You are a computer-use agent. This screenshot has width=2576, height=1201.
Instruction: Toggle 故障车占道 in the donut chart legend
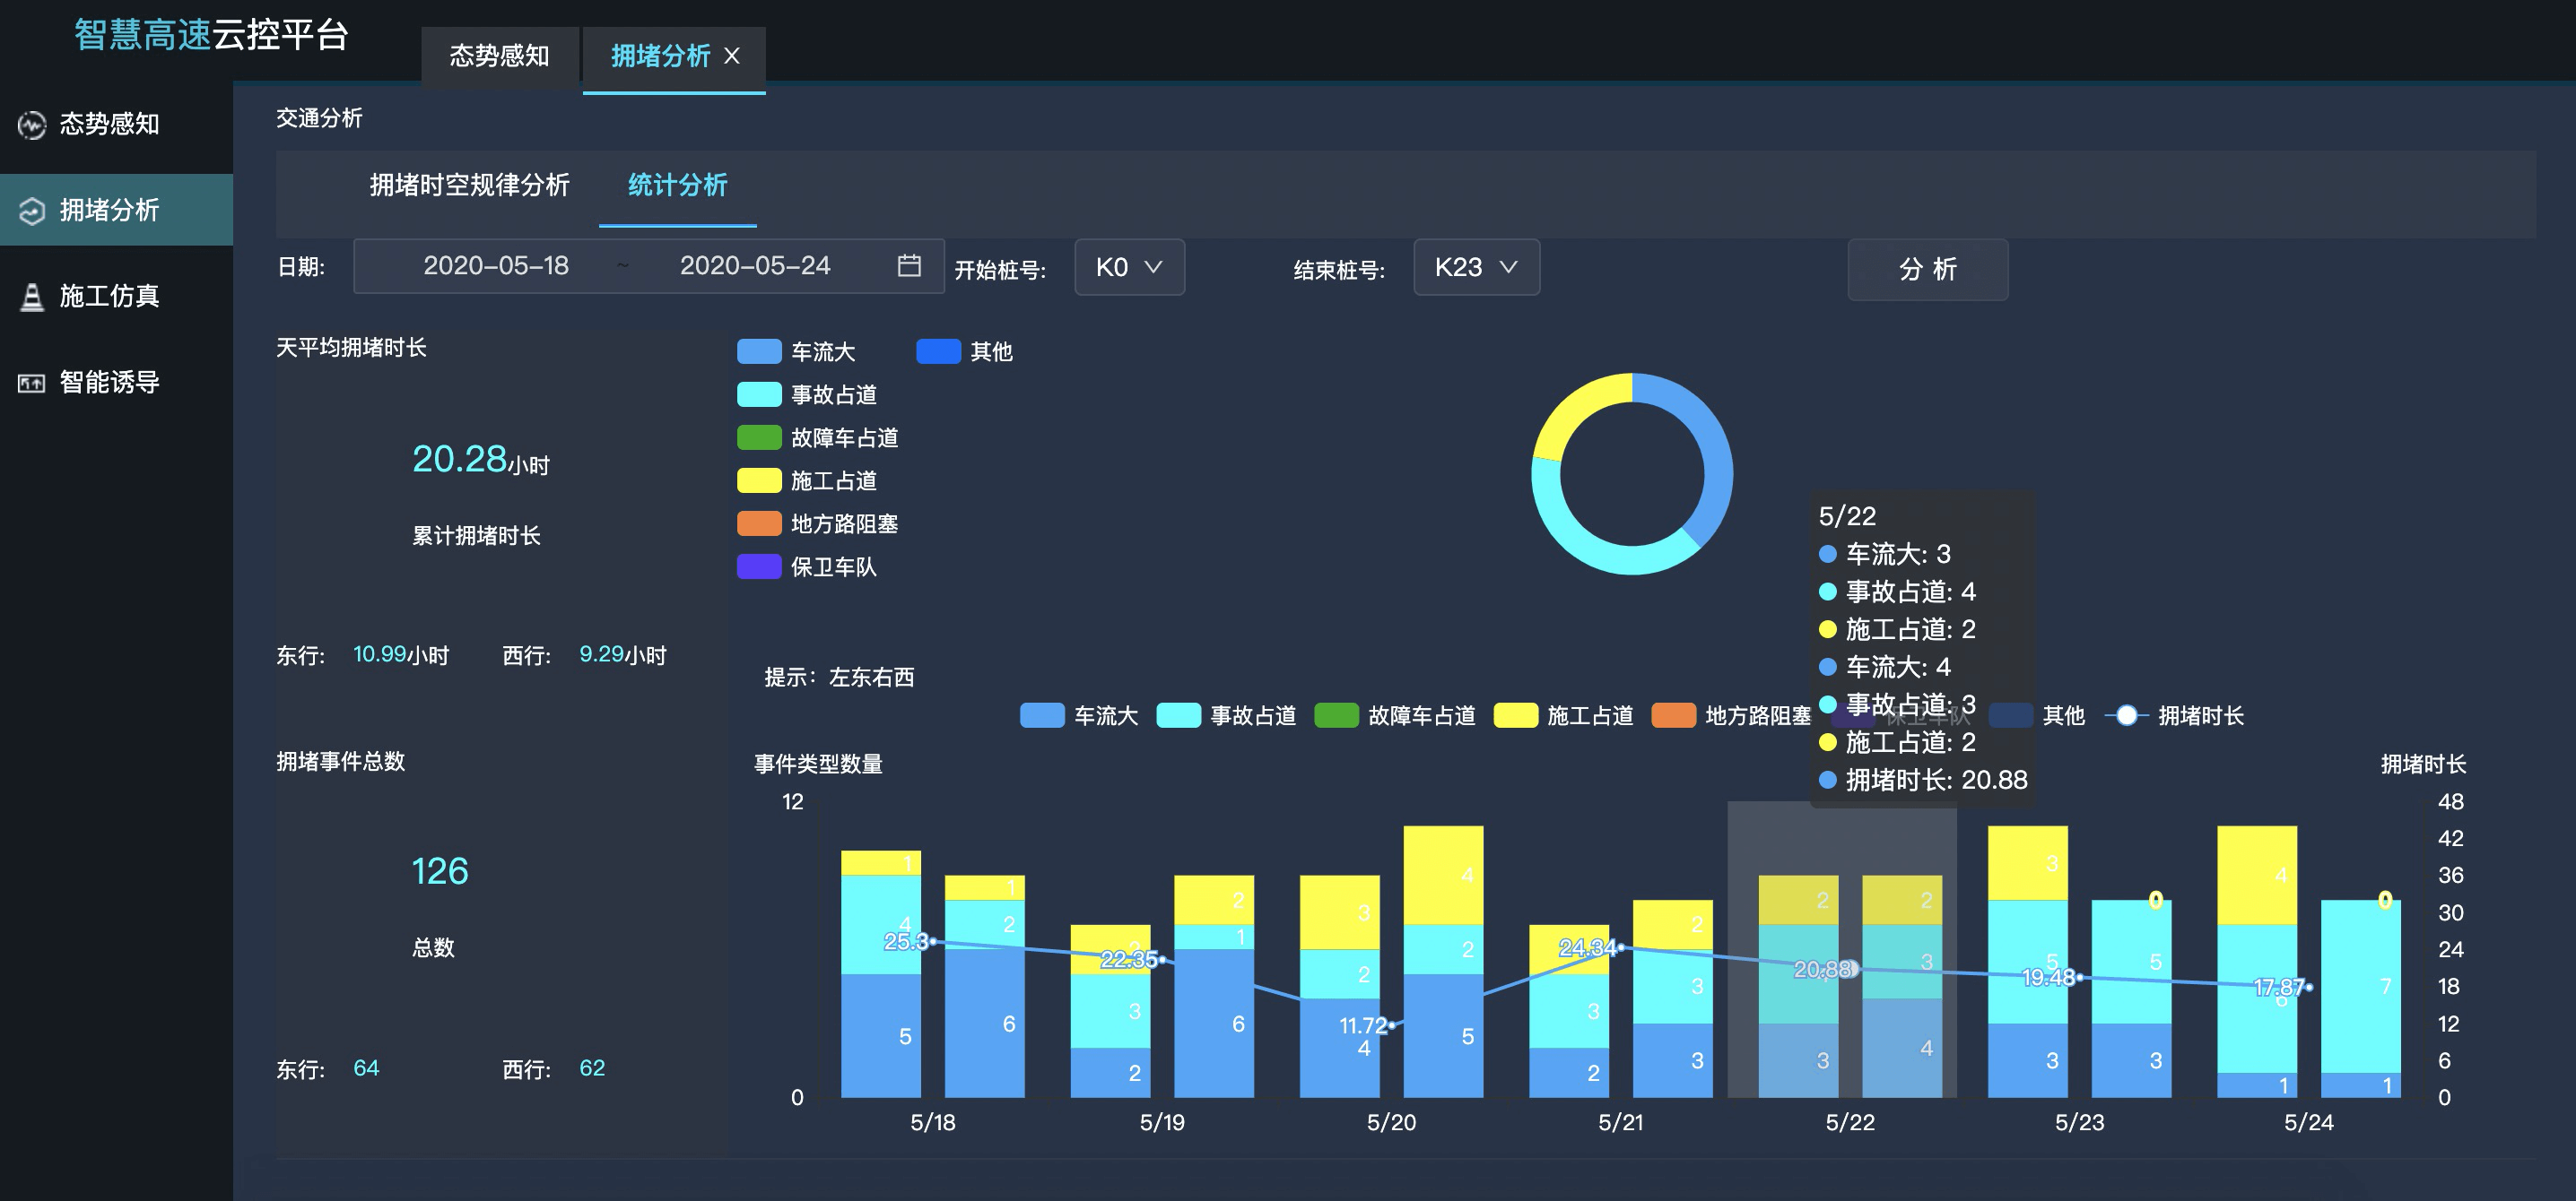[817, 437]
